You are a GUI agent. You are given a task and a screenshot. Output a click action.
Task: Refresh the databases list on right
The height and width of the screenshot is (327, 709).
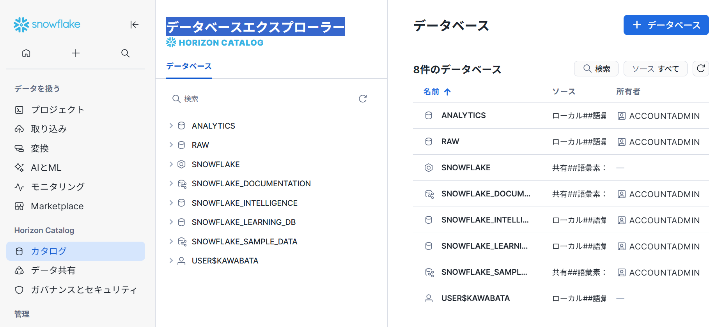click(x=701, y=69)
